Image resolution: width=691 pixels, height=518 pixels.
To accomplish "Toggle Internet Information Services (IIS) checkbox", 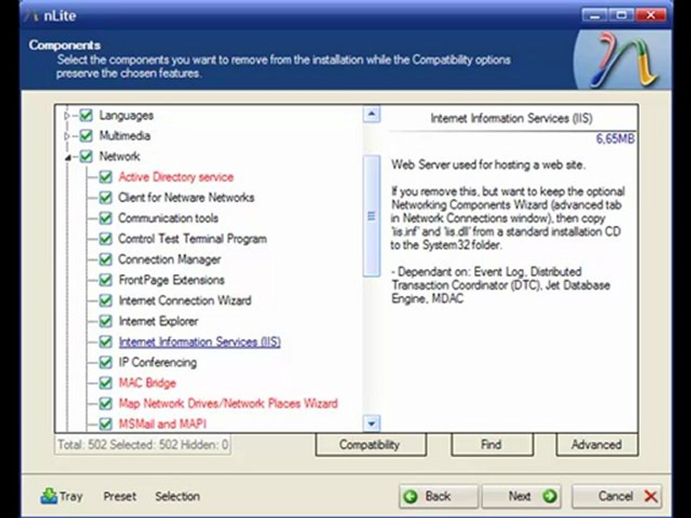I will [x=105, y=342].
